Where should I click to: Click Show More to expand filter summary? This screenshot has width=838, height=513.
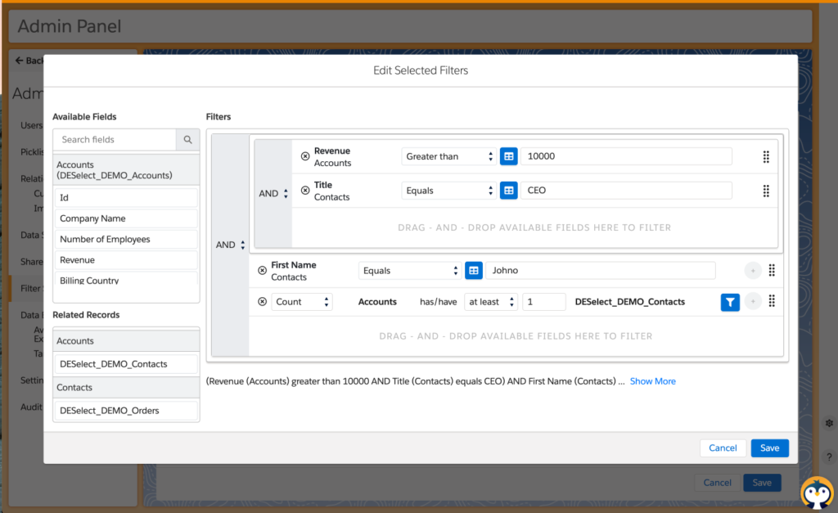pyautogui.click(x=652, y=381)
